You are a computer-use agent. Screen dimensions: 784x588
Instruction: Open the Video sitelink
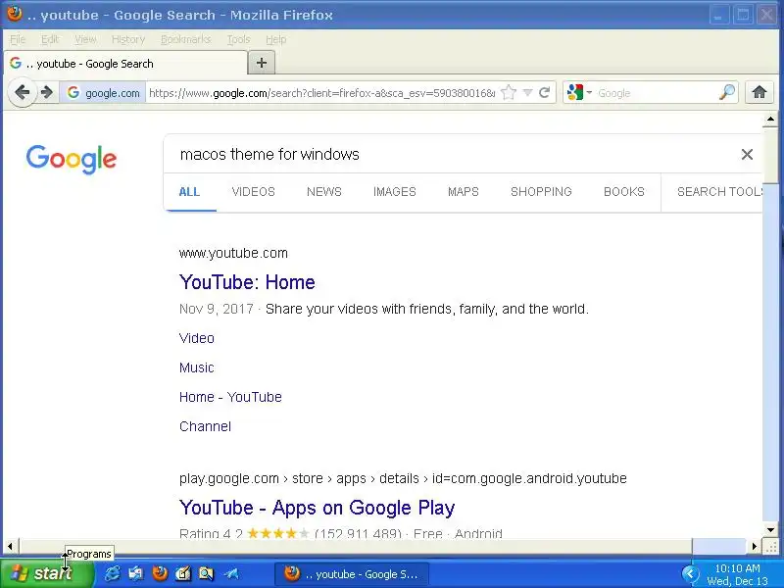[197, 338]
